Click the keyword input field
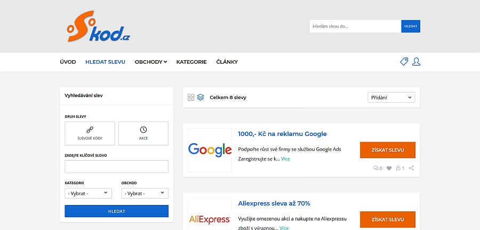Viewport: 480px width, 230px height. (117, 167)
